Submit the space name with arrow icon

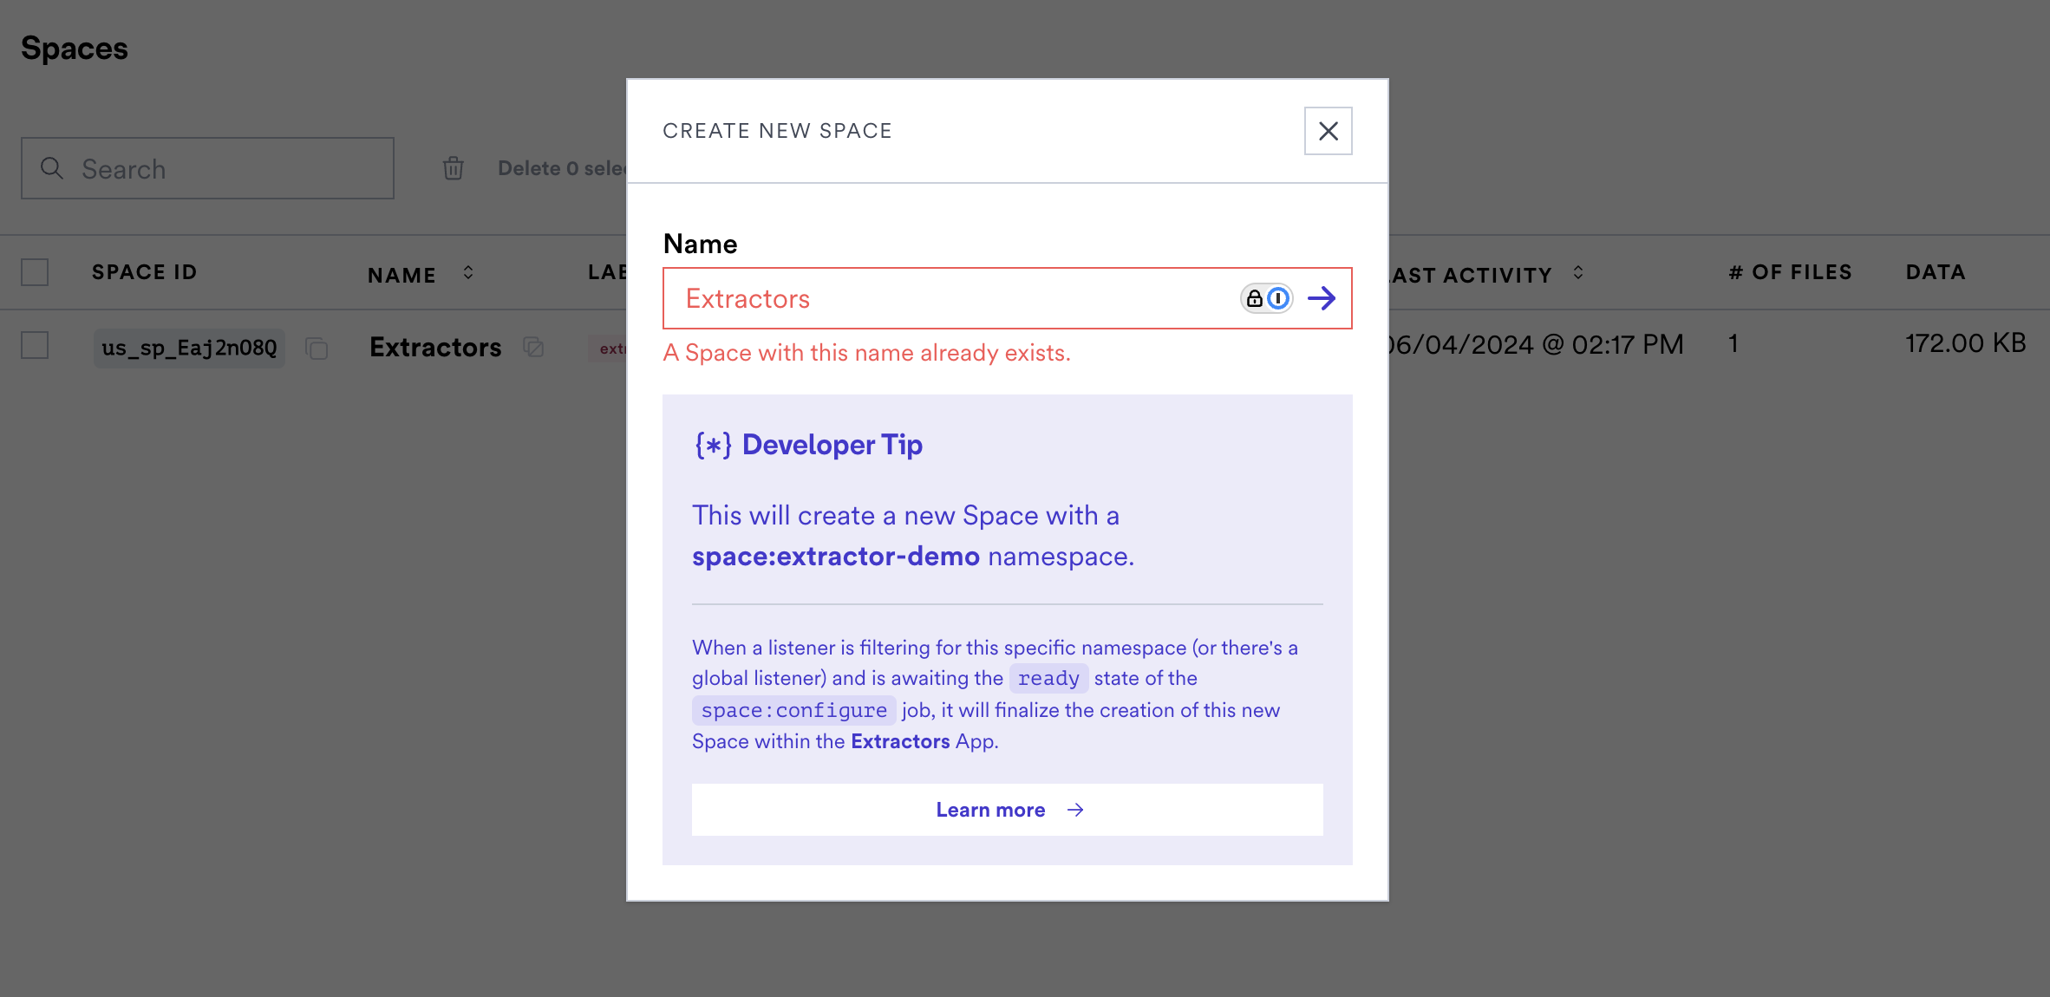tap(1322, 298)
